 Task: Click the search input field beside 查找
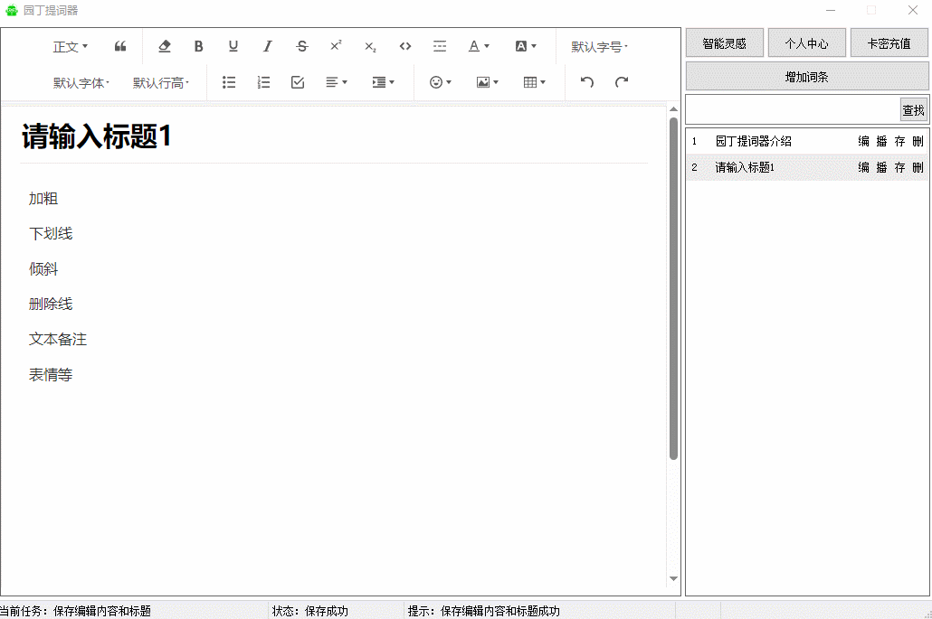tap(793, 110)
